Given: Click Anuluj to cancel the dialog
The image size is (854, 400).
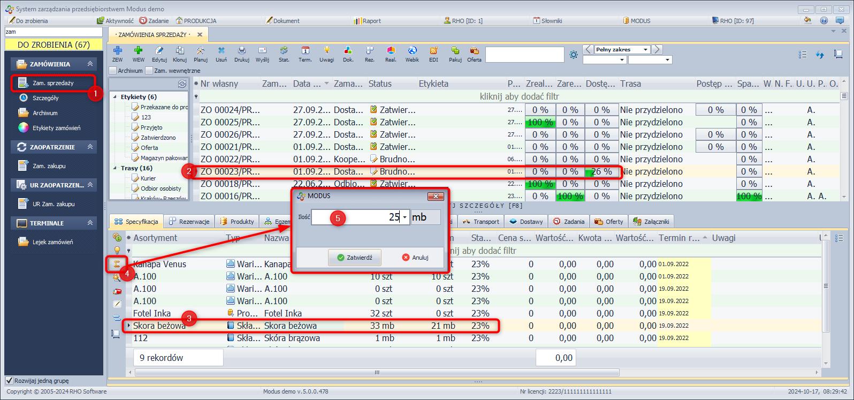Looking at the screenshot, I should coord(415,258).
